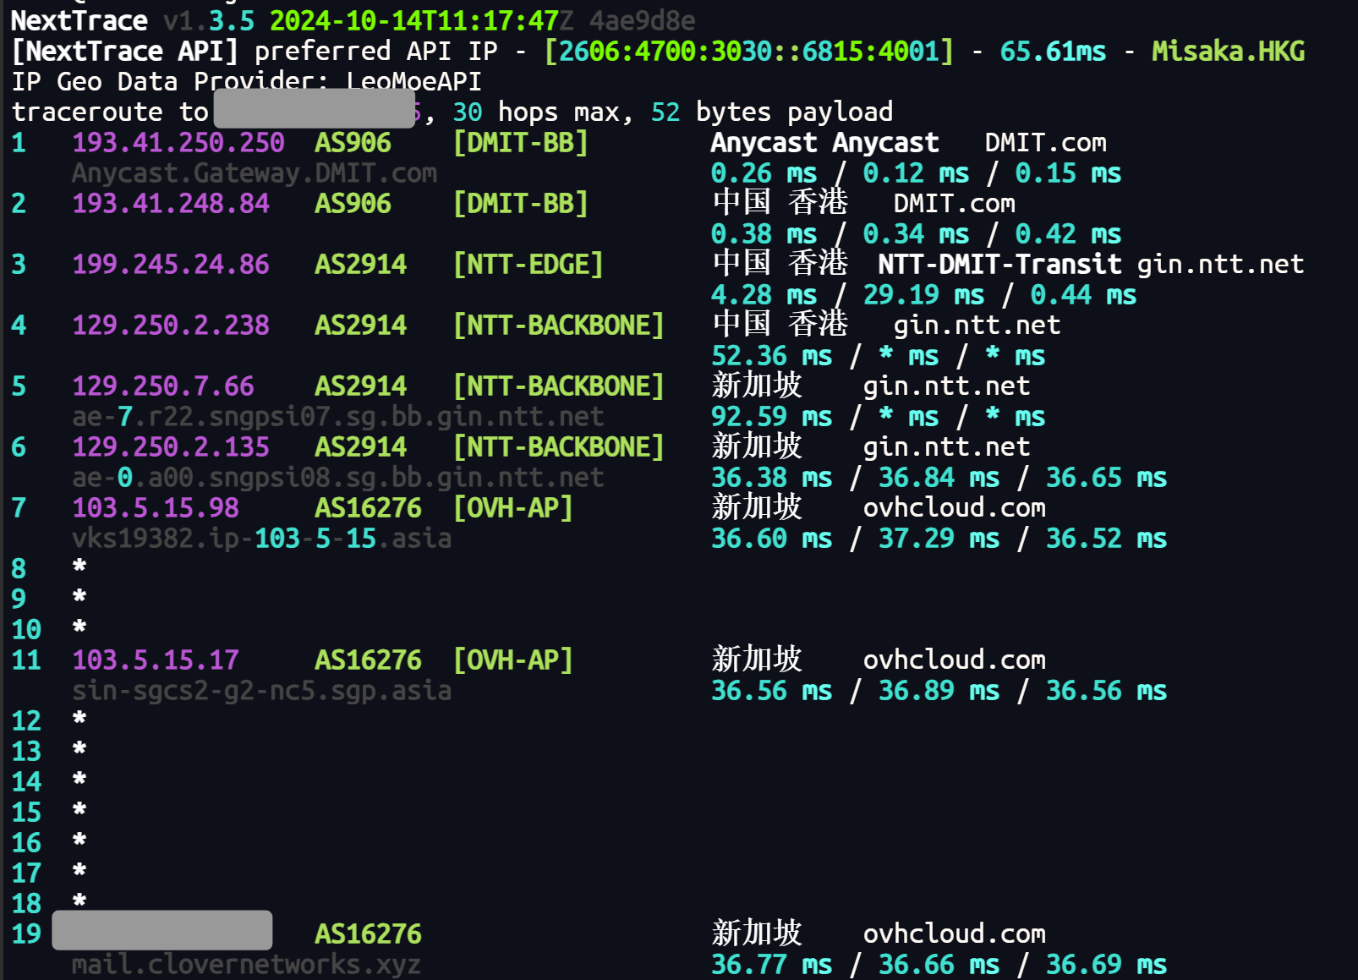
Task: Click the 0.26 ms latency on hop 1
Action: click(x=764, y=173)
